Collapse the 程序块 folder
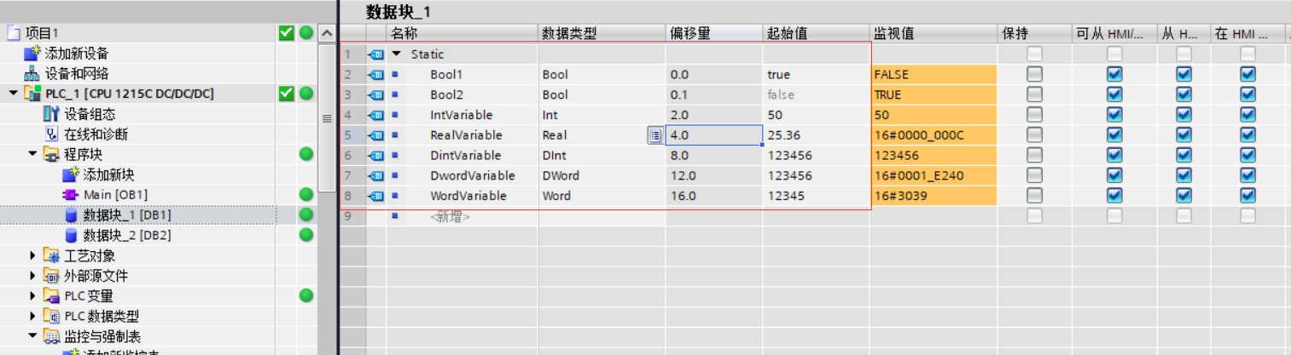The height and width of the screenshot is (355, 1291). click(32, 154)
